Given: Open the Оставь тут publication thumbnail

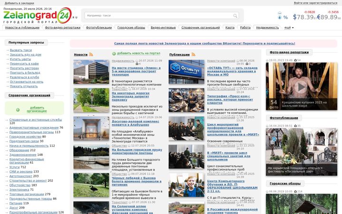Looking at the screenshot, I should pyautogui.click(x=187, y=72).
